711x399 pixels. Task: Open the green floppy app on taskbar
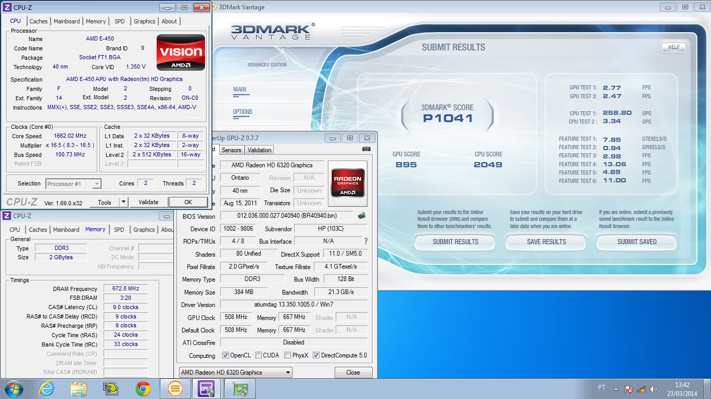pyautogui.click(x=111, y=389)
